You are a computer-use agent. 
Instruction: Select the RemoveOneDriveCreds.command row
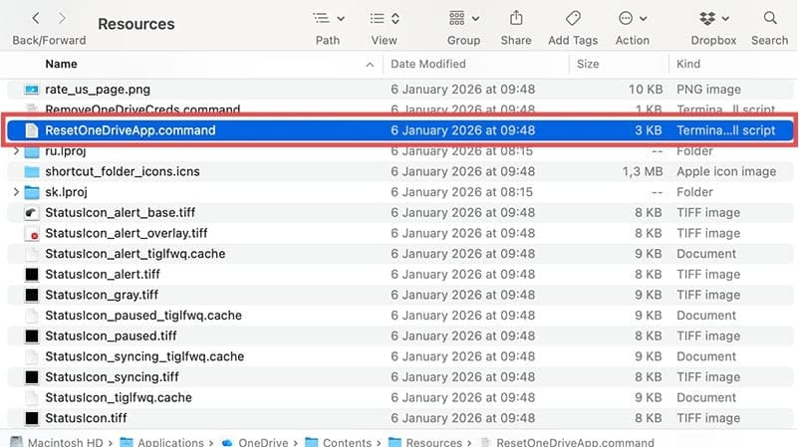pyautogui.click(x=400, y=110)
